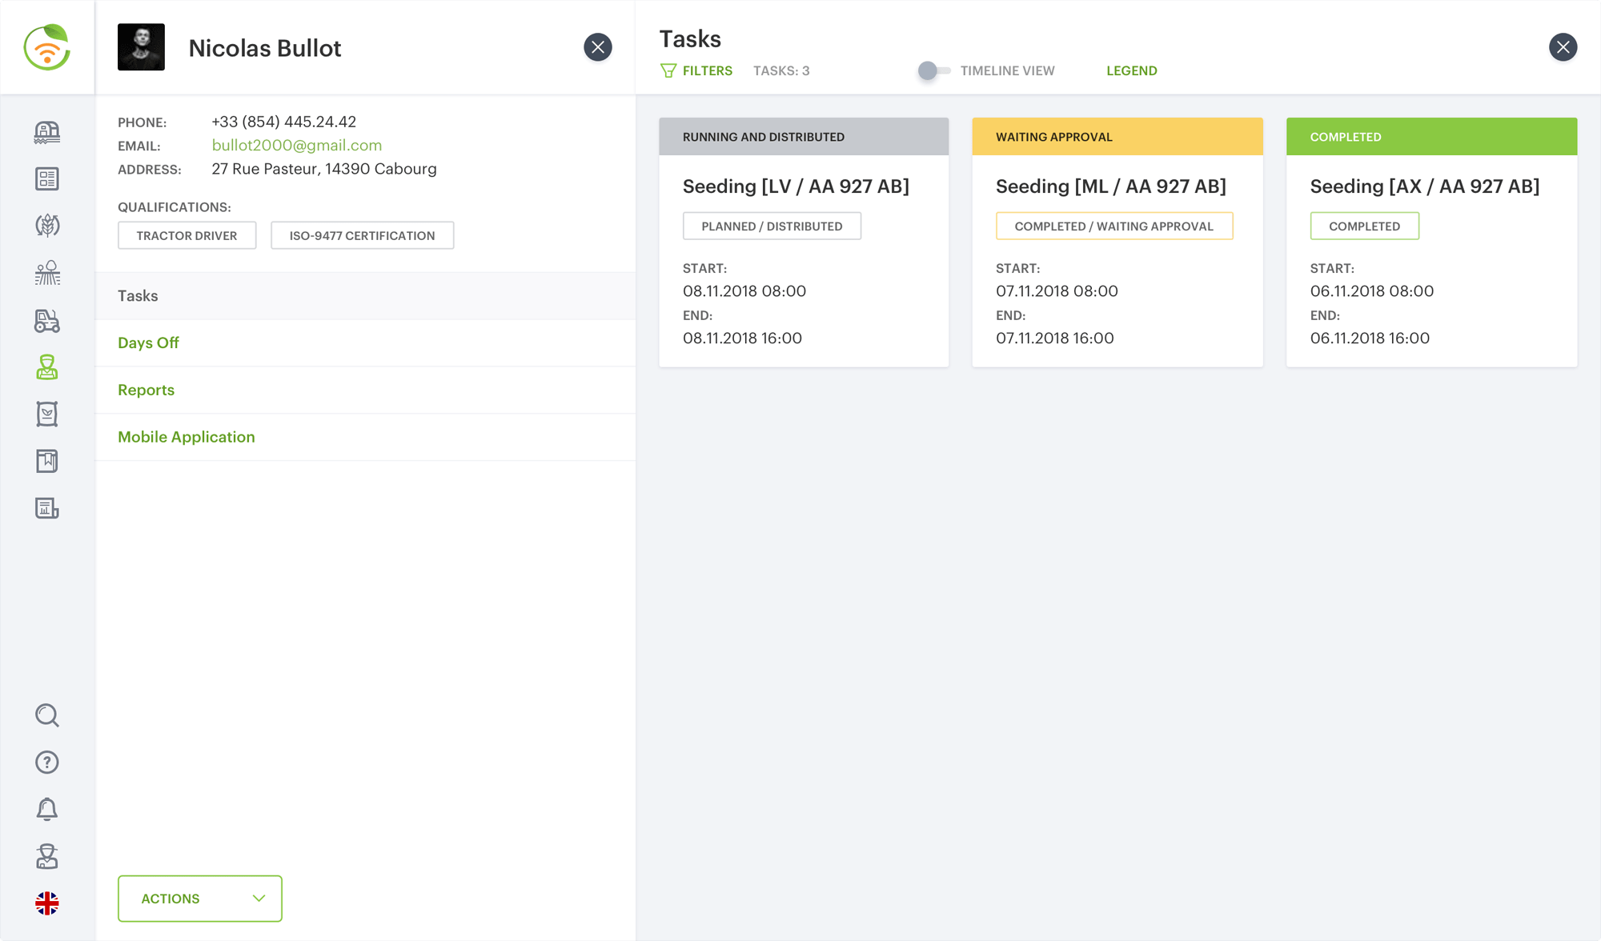Open the fields and weather sidebar icon
The height and width of the screenshot is (941, 1601).
point(47,273)
